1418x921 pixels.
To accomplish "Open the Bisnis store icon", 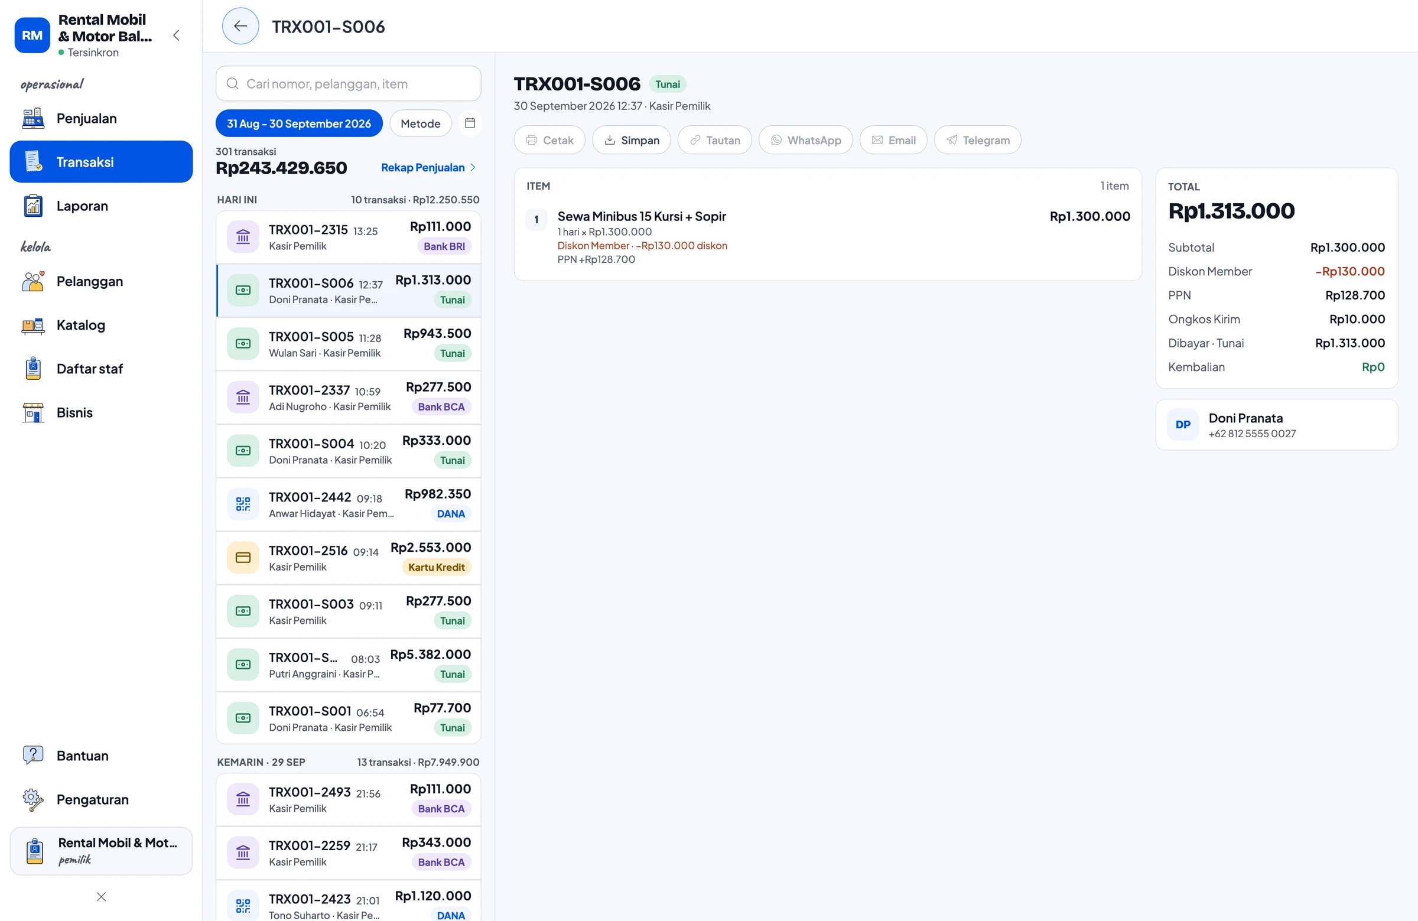I will click(x=33, y=413).
